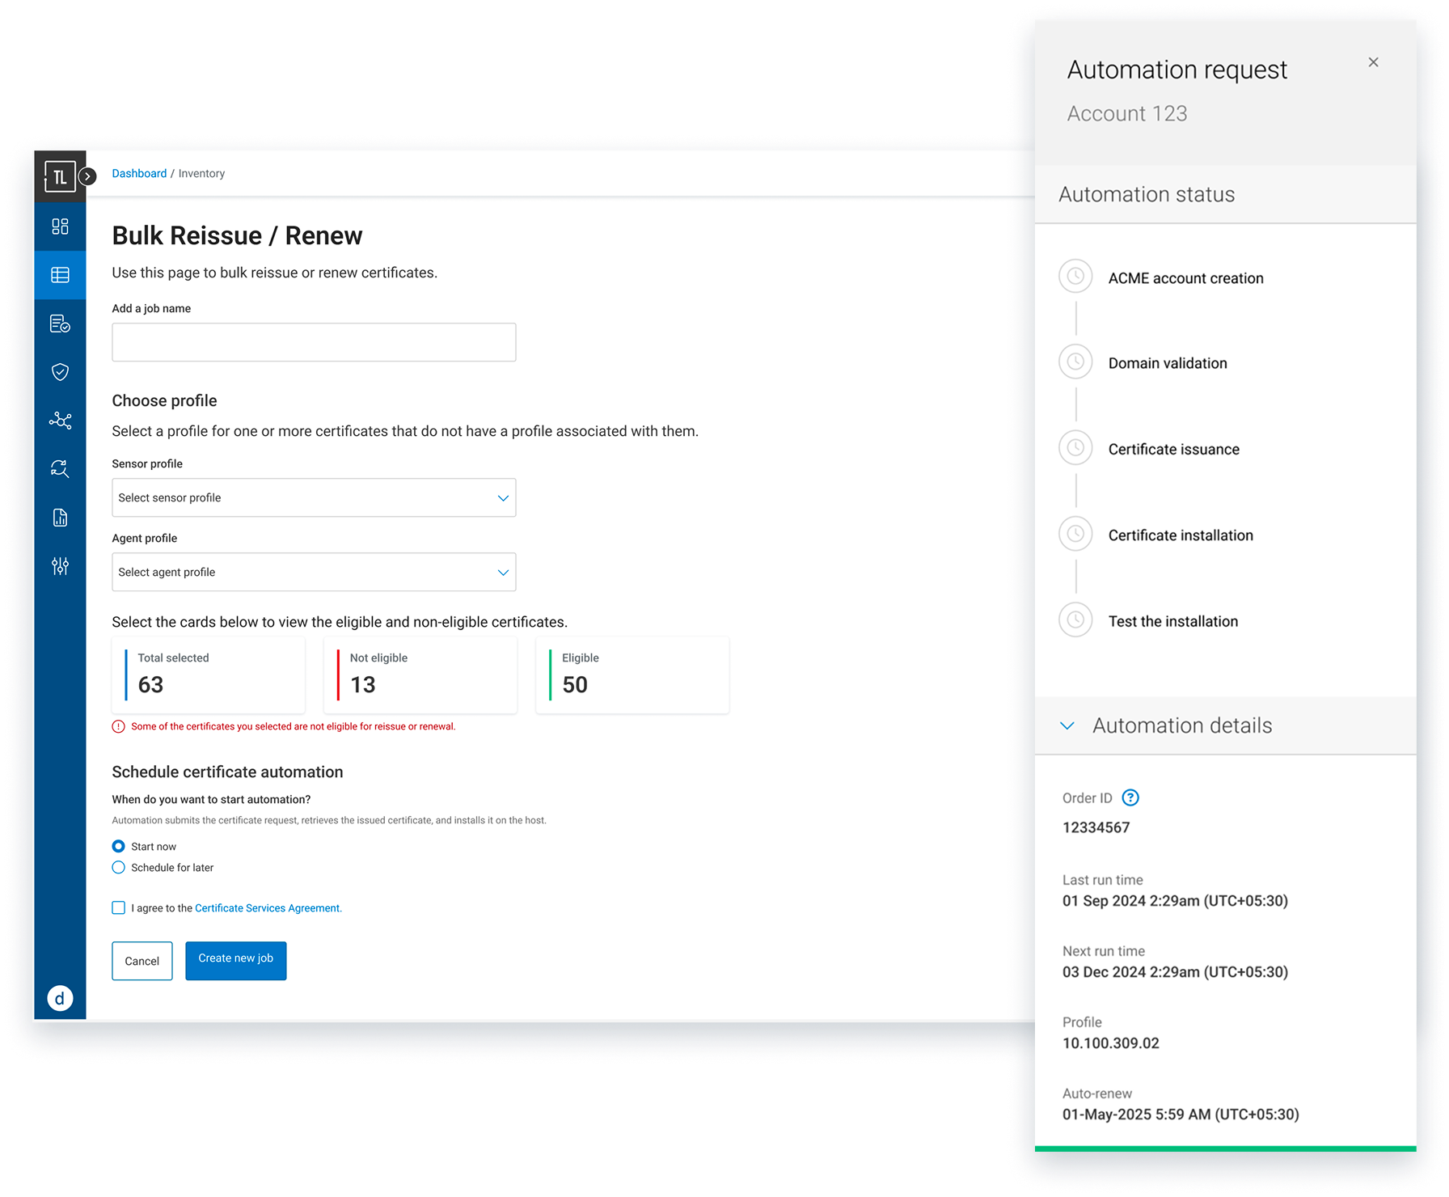Open the discovery scan search icon in sidebar
The height and width of the screenshot is (1197, 1449).
tap(60, 469)
